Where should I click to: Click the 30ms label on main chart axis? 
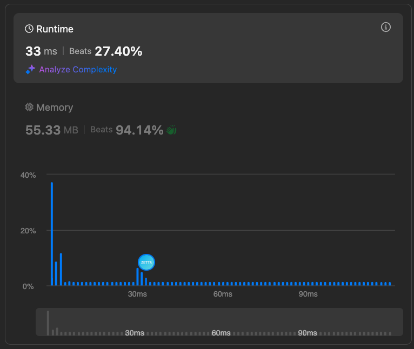point(137,294)
